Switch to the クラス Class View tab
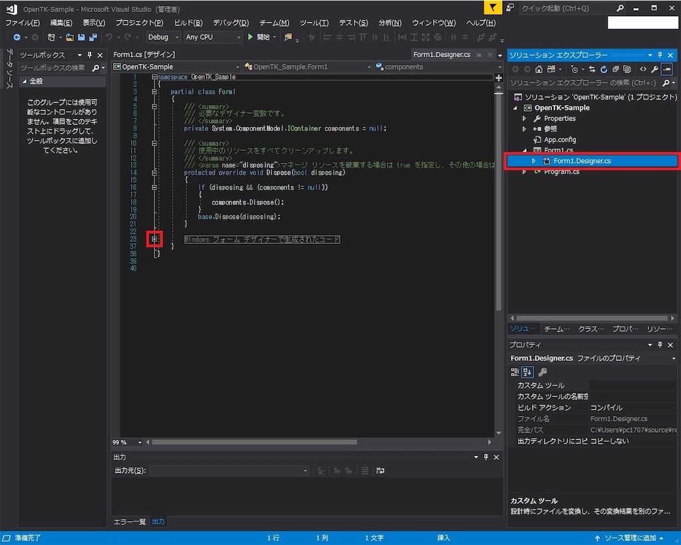Viewport: 681px width, 545px height. pos(591,329)
